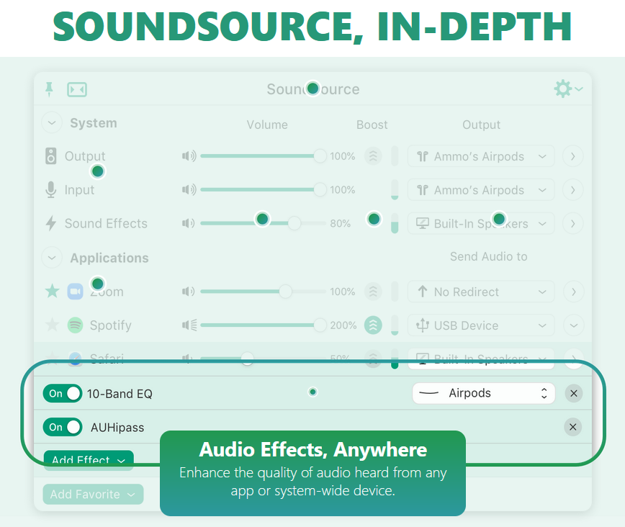Screen dimensions: 625x527
Task: Adjust the Safari volume slider
Action: 263,359
